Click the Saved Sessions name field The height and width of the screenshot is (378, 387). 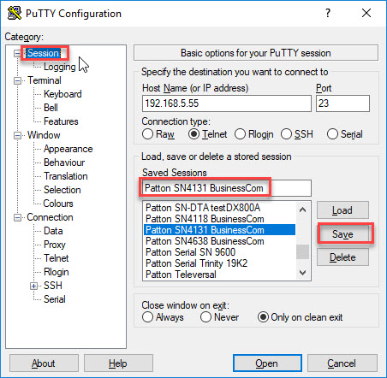click(227, 188)
